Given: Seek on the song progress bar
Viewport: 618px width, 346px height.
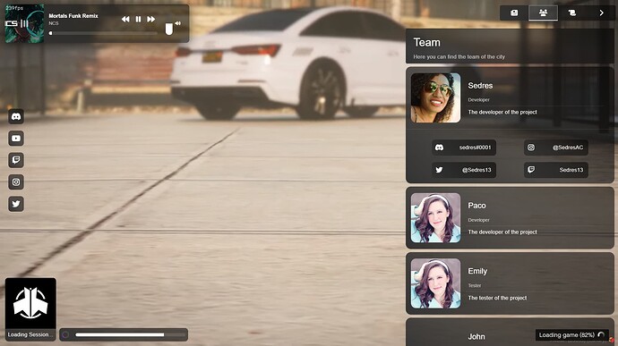Looking at the screenshot, I should coord(104,33).
